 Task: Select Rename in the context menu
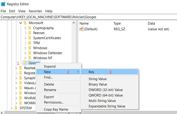(x=50, y=90)
